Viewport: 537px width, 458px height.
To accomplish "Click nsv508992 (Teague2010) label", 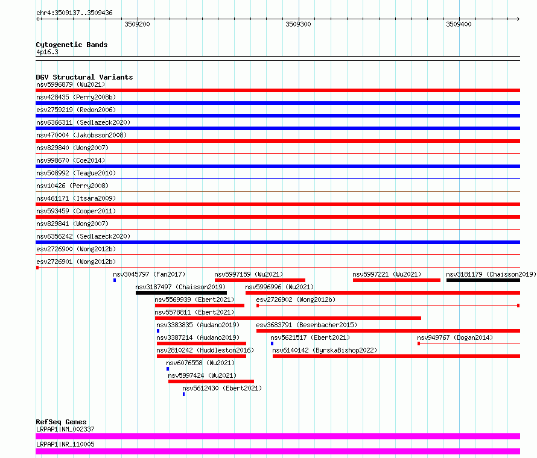I will tap(76, 173).
